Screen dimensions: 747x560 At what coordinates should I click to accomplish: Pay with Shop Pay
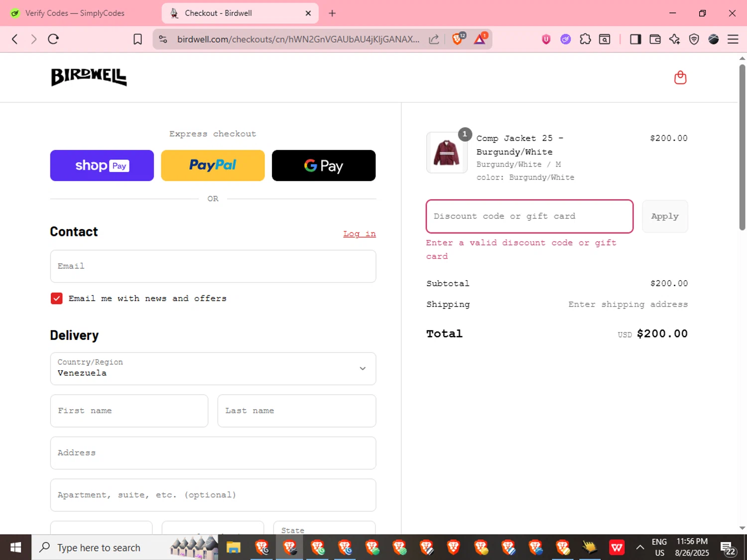click(x=102, y=165)
